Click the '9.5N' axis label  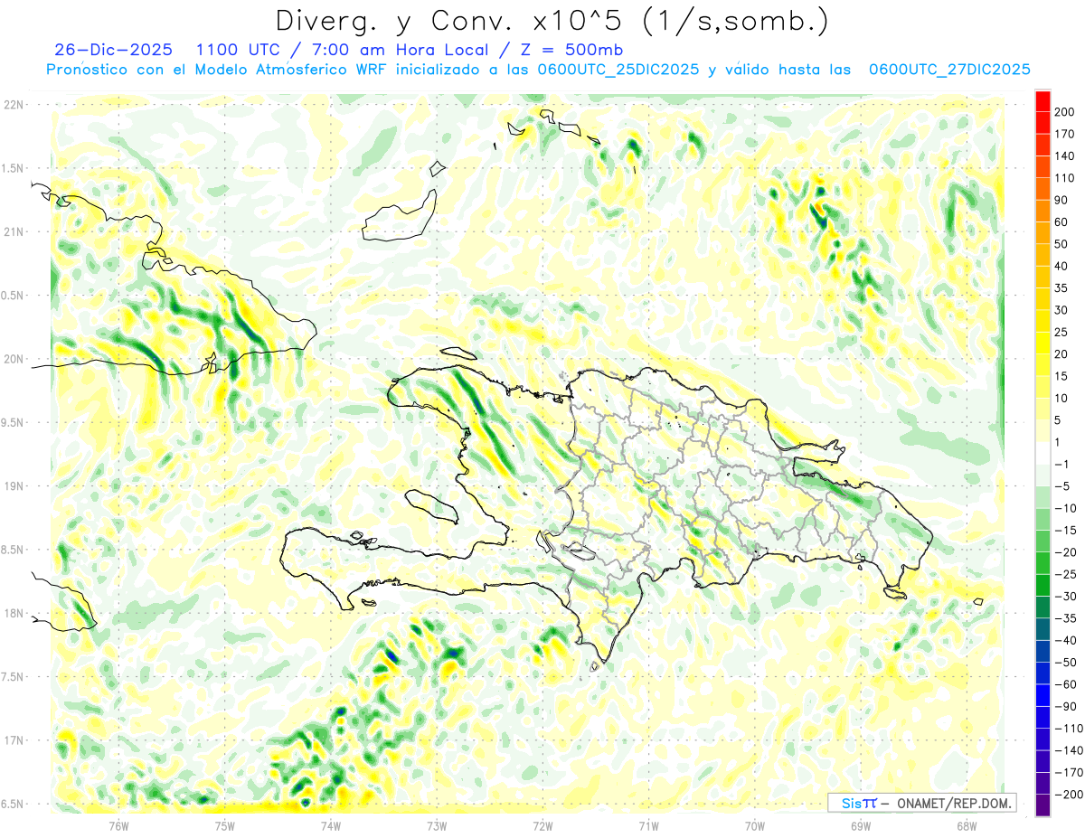point(14,422)
